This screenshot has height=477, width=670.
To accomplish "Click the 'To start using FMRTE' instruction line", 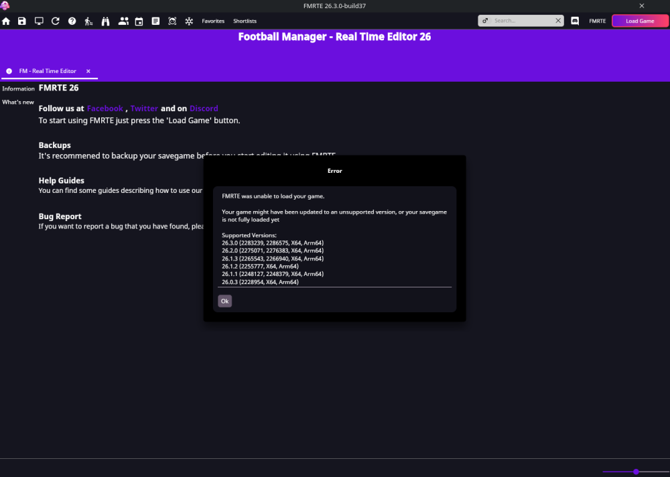I will (x=139, y=121).
